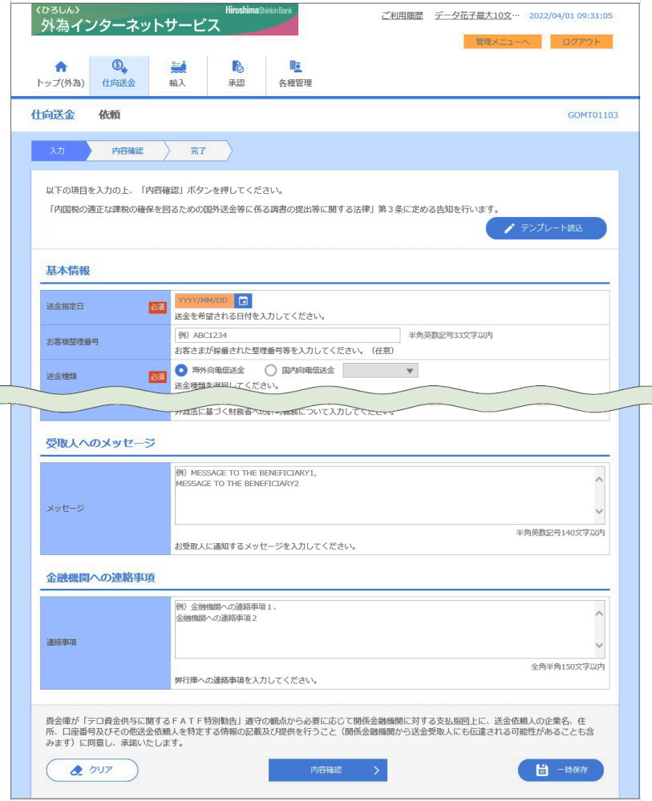The height and width of the screenshot is (801, 652).
Task: Select the 承認 approval document icon
Action: (x=237, y=68)
